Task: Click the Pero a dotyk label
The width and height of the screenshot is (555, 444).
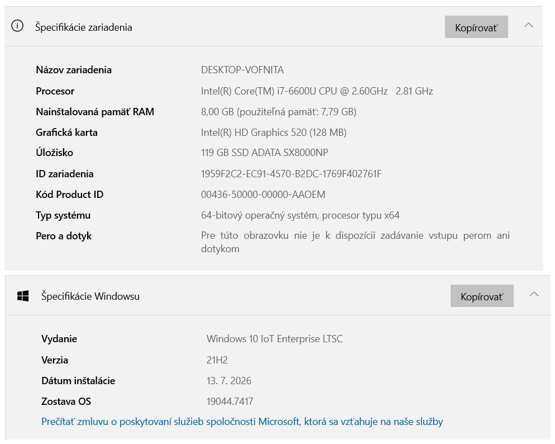Action: [64, 236]
